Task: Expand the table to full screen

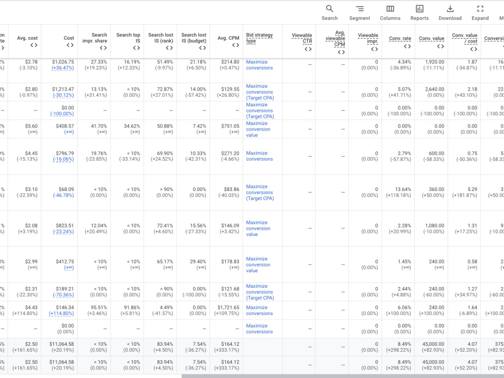Action: pyautogui.click(x=480, y=13)
